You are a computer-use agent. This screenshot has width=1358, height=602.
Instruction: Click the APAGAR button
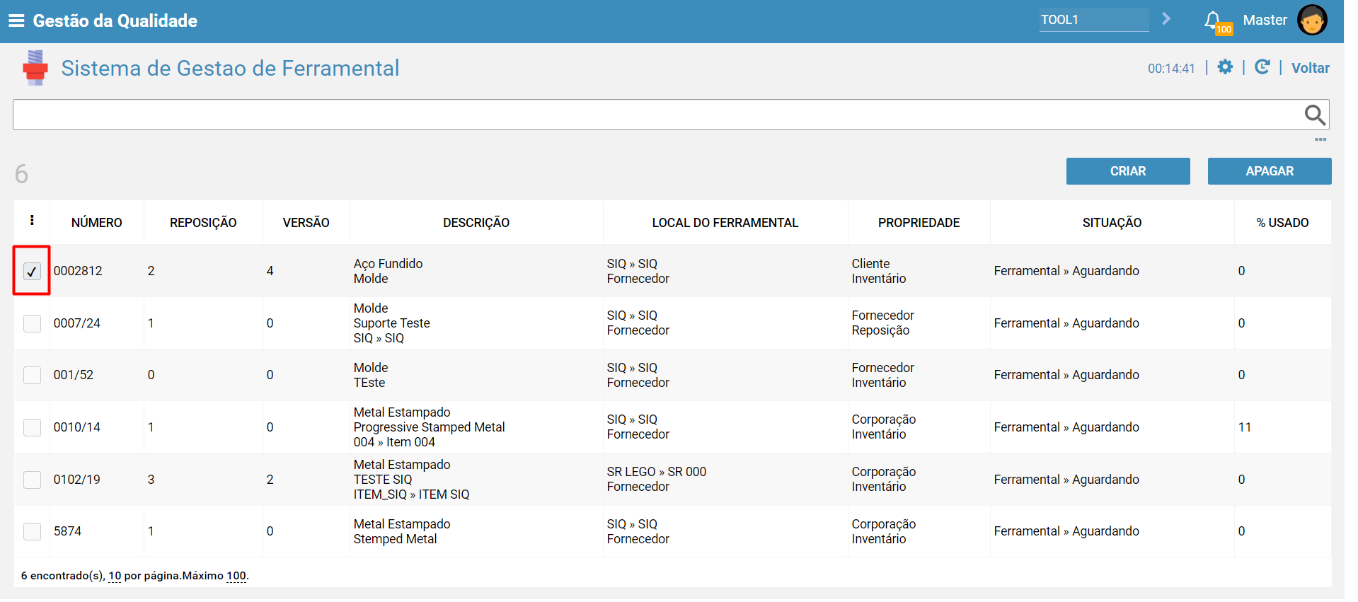click(x=1270, y=171)
